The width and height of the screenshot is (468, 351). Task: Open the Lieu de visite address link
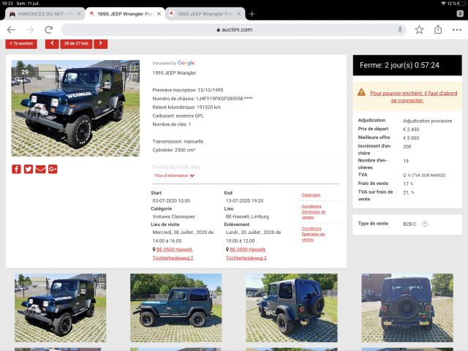[x=173, y=254]
